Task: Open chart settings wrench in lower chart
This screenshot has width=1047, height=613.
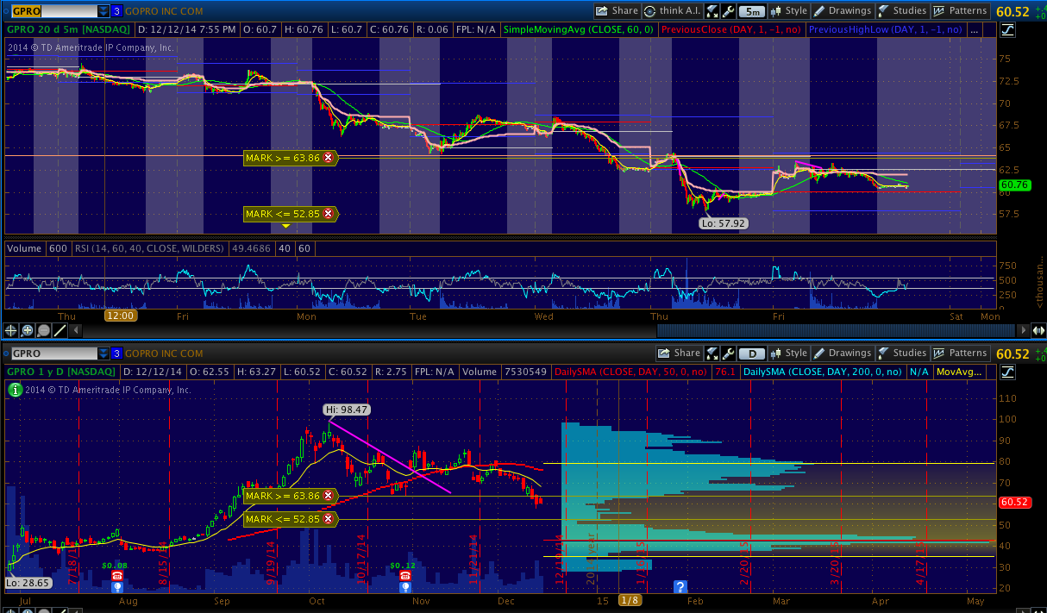Action: click(729, 353)
